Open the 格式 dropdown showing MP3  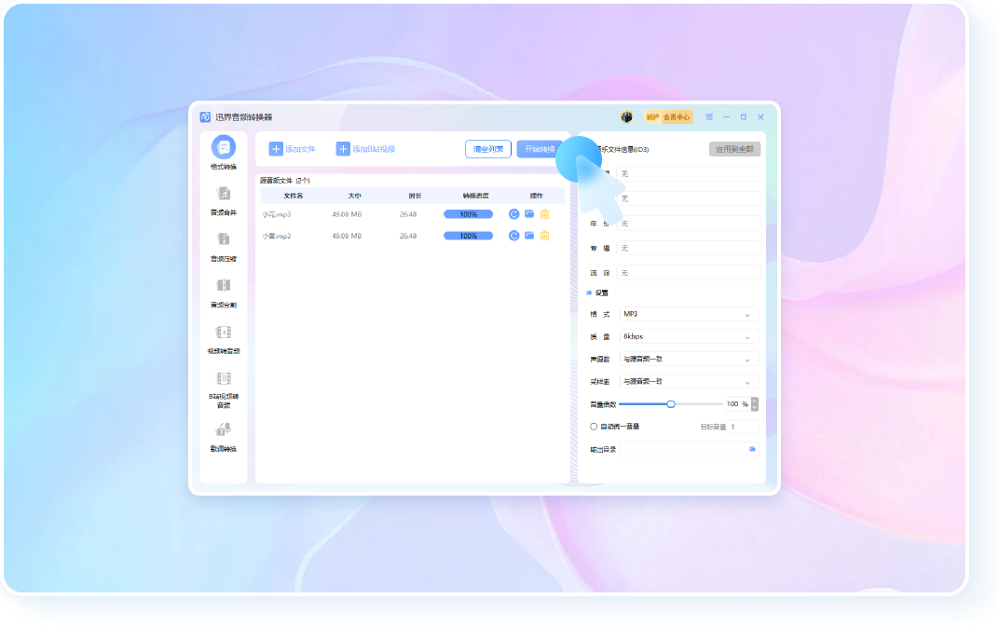coord(689,314)
